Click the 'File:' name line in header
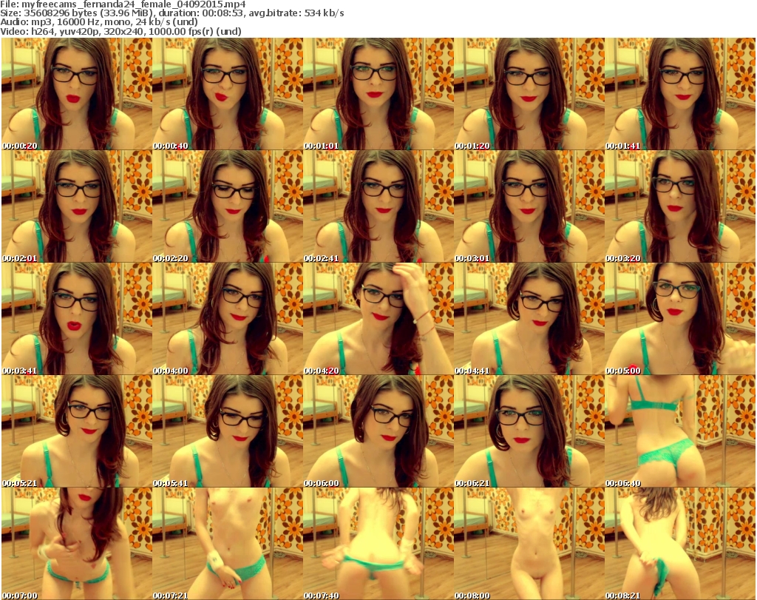 tap(123, 4)
